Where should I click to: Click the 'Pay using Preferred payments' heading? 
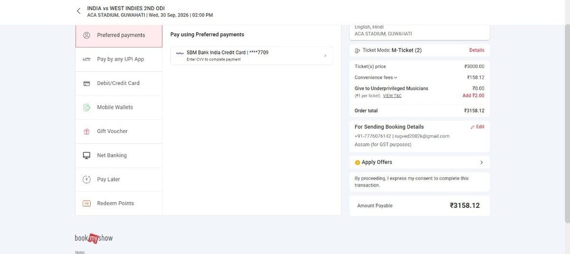207,35
